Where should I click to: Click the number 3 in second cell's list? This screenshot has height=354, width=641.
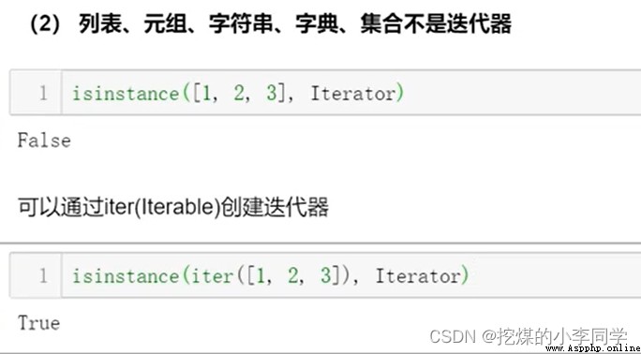click(x=325, y=276)
